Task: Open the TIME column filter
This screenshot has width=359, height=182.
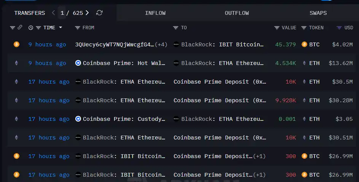Action: coord(38,28)
